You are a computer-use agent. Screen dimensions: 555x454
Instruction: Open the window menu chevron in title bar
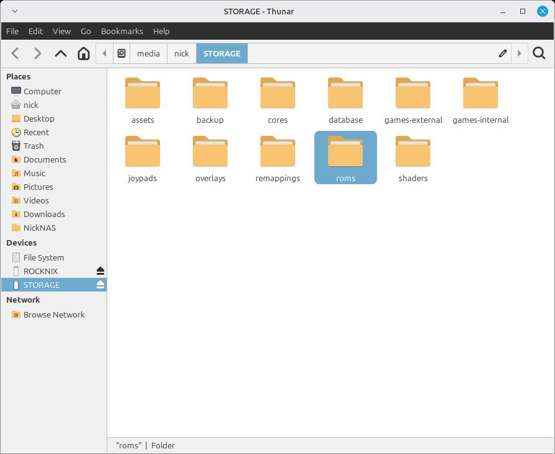[x=14, y=11]
